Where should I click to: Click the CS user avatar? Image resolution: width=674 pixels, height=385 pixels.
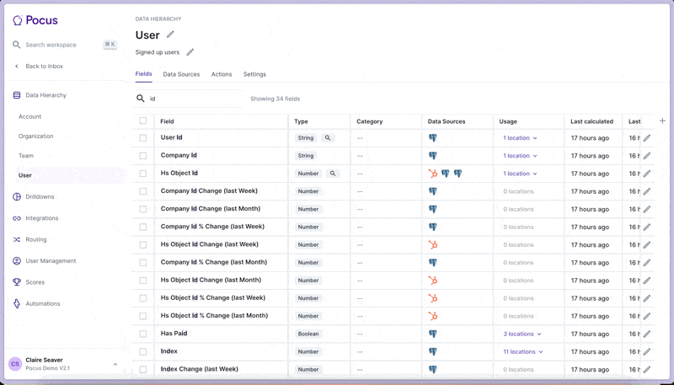[x=15, y=364]
